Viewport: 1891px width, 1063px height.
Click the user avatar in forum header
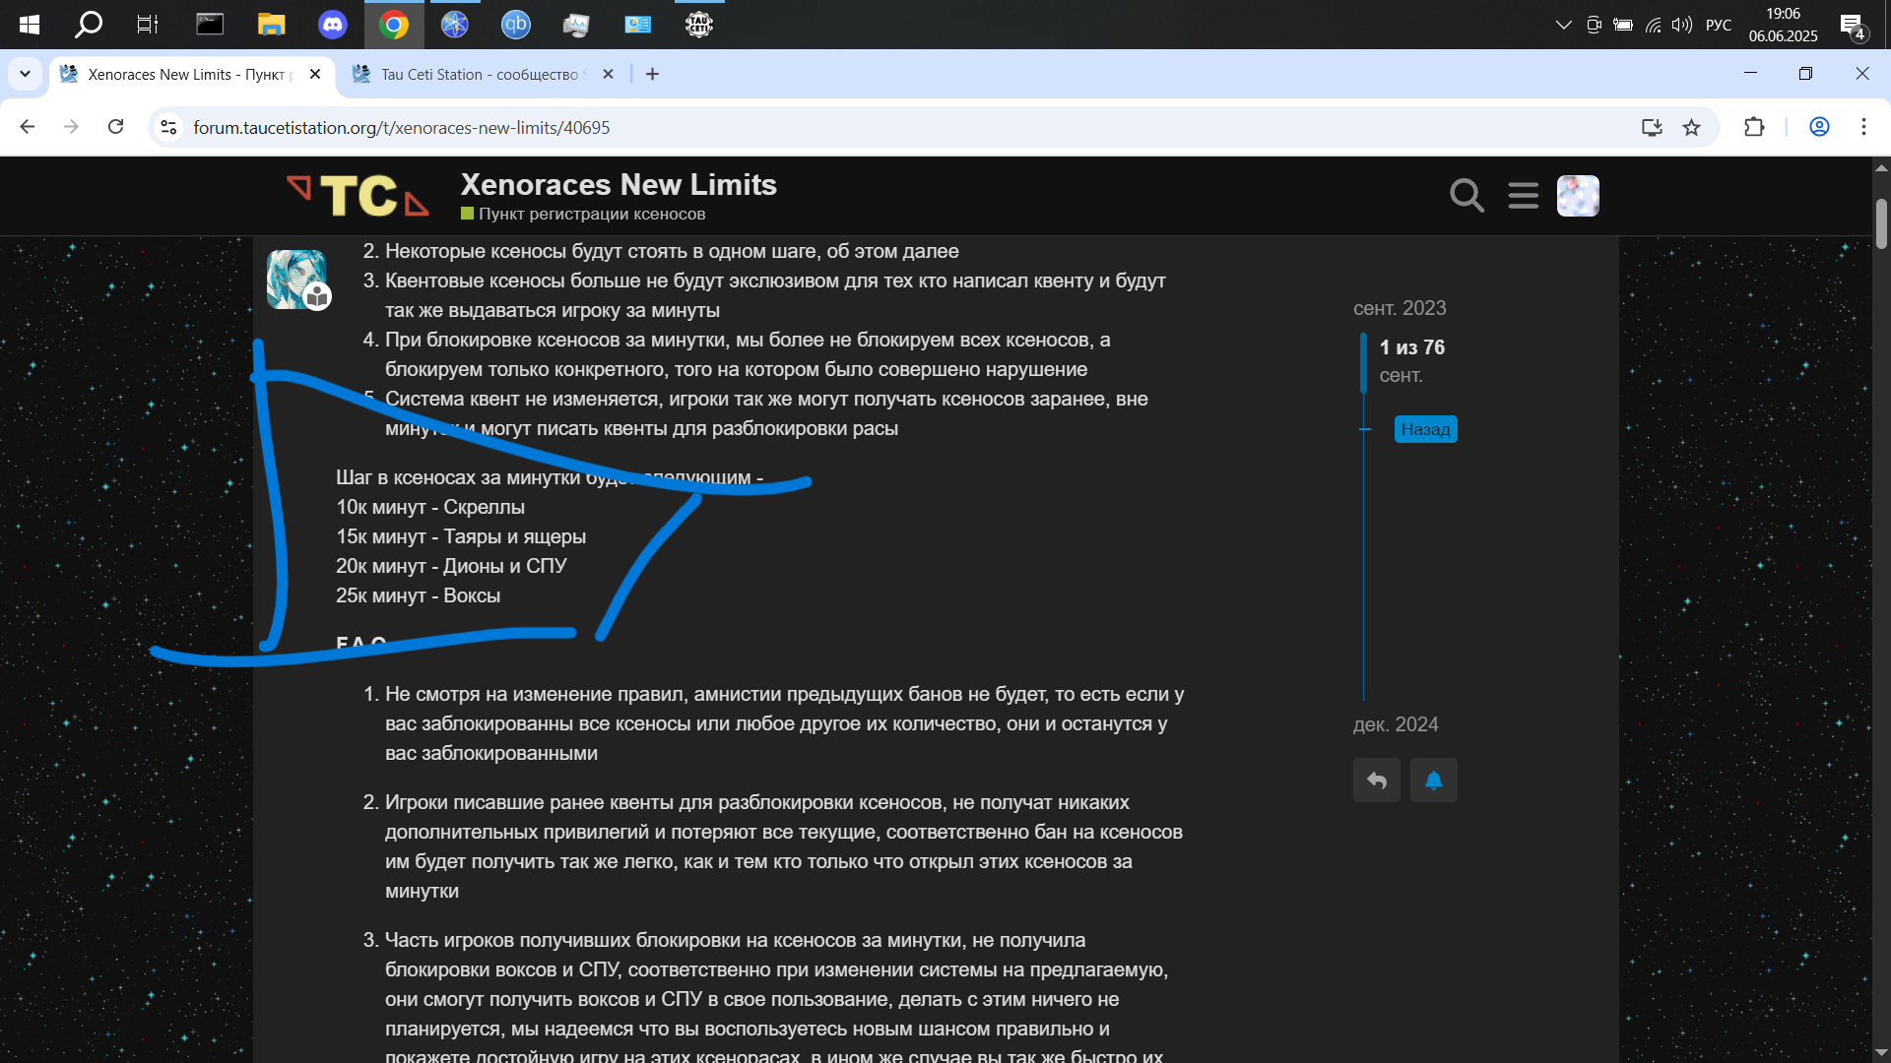(x=1577, y=196)
